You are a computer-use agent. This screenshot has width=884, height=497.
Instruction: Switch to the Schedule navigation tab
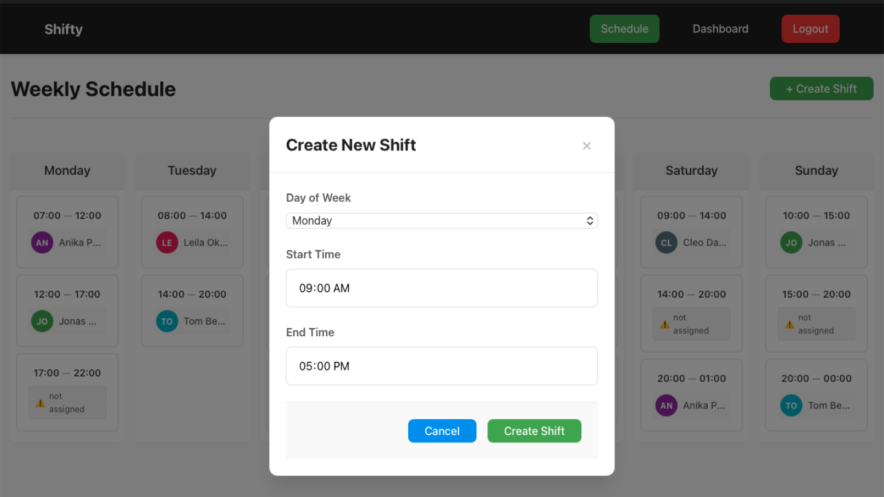click(624, 28)
